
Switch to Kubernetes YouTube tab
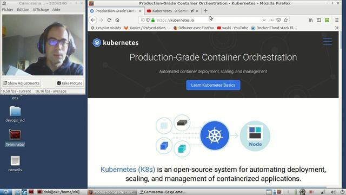(x=173, y=11)
